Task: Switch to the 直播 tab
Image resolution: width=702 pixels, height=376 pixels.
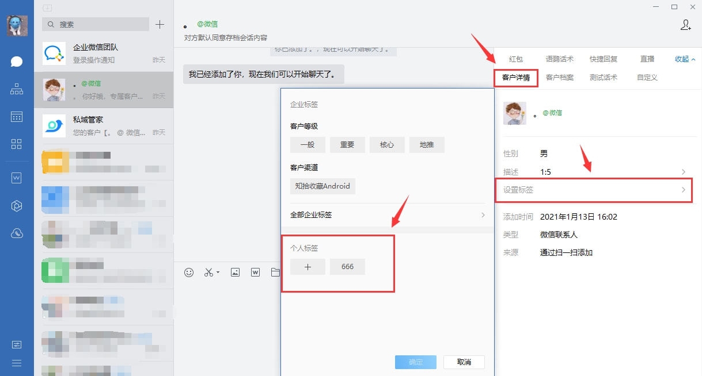Action: point(647,59)
